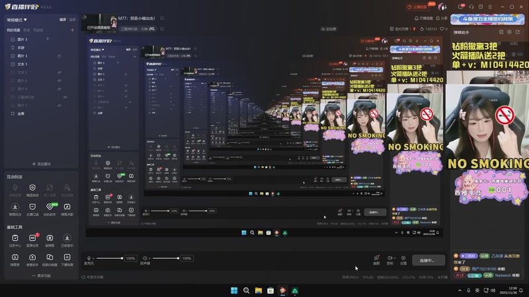Viewport: 529px width, 297px height.
Task: Select the scene tab next to 我的场景
Action: click(26, 30)
